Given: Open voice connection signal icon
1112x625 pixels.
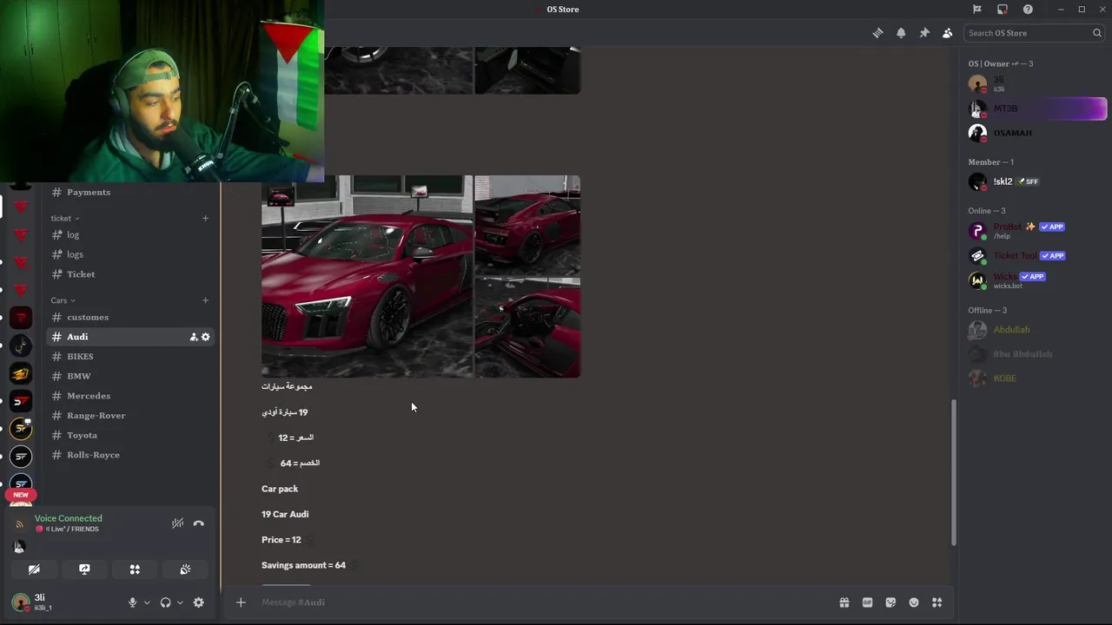Looking at the screenshot, I should (20, 523).
